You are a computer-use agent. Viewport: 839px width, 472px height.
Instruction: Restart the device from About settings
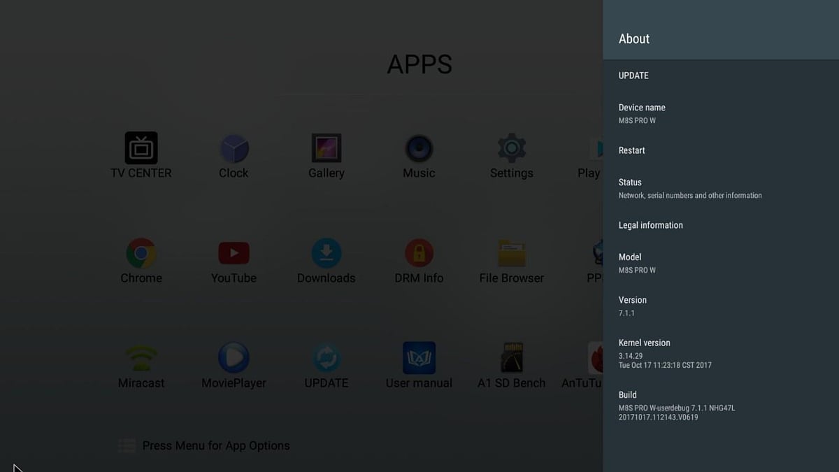tap(631, 150)
